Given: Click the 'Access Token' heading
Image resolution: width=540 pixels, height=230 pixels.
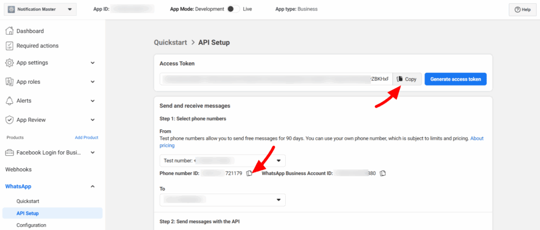Looking at the screenshot, I should point(177,63).
